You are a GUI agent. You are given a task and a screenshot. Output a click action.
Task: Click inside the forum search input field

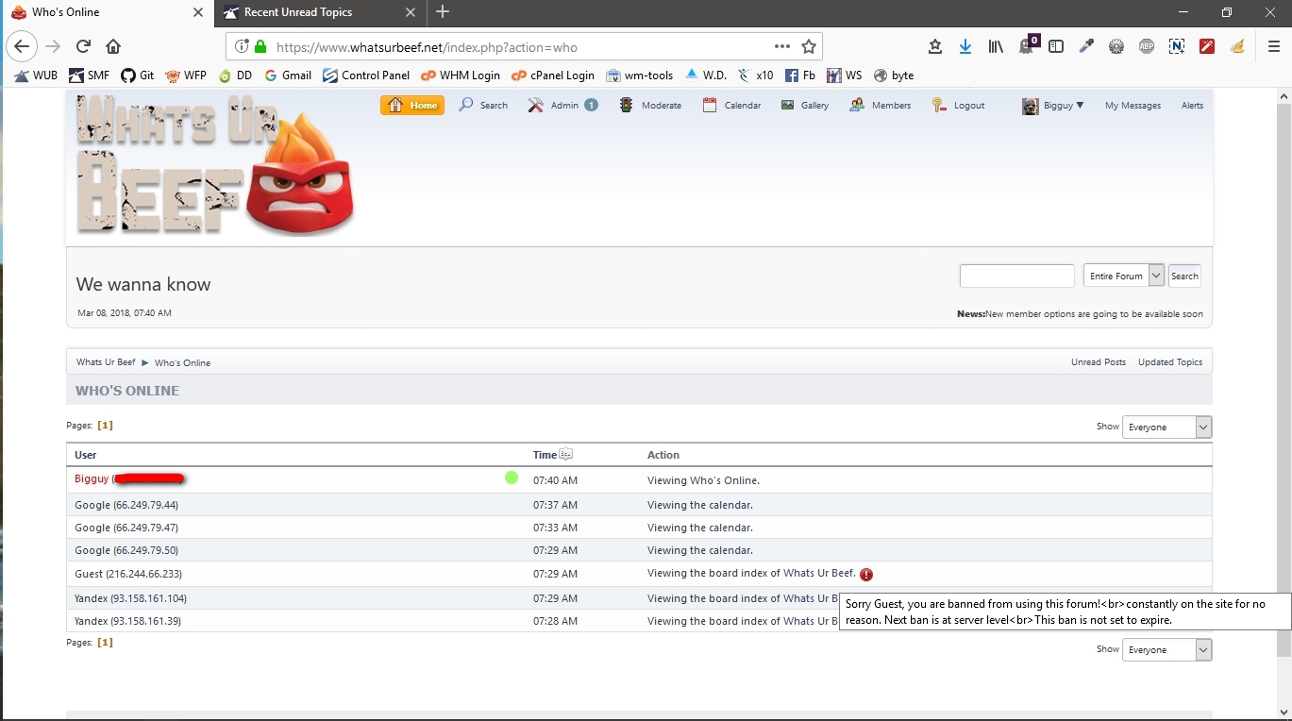coord(1016,276)
